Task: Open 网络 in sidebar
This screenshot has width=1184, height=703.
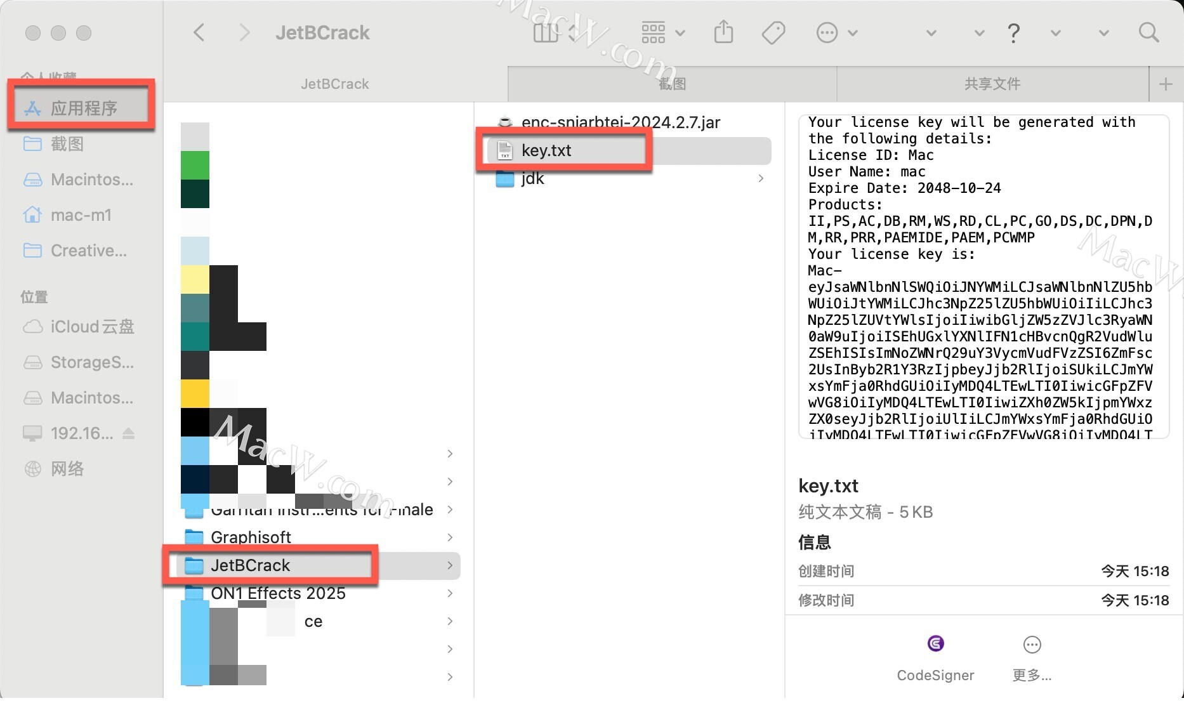Action: [81, 469]
